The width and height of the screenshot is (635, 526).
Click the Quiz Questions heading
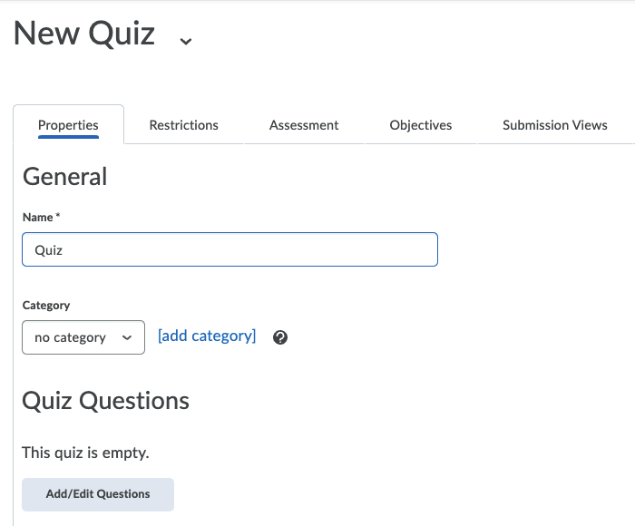coord(105,401)
